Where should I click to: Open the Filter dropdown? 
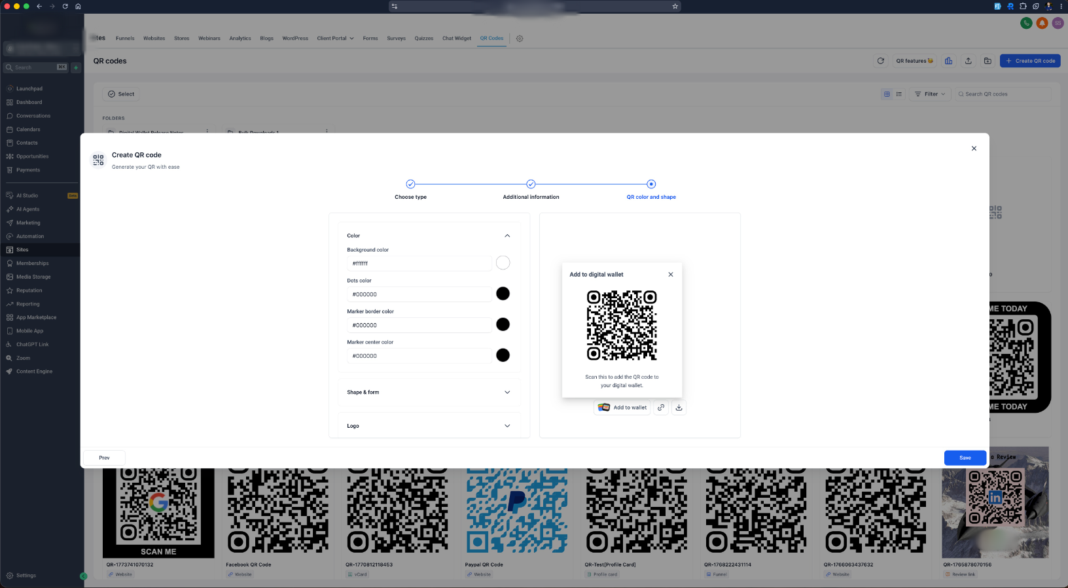[x=930, y=94]
